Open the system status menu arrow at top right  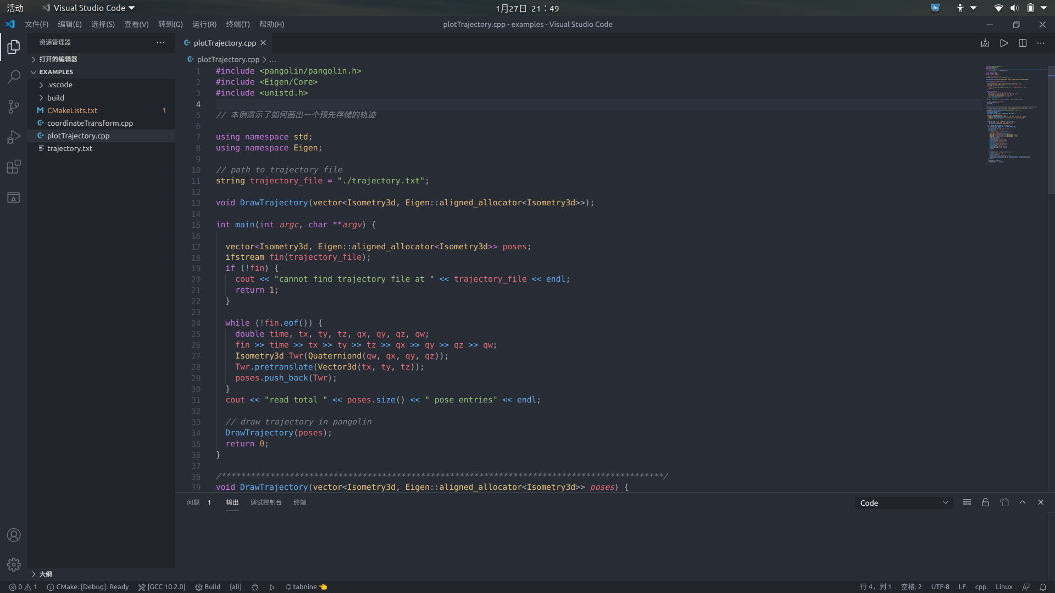click(1043, 8)
